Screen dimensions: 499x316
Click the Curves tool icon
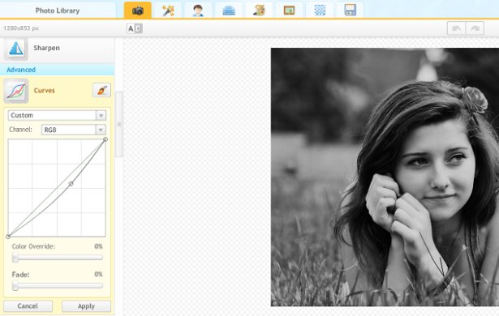16,91
